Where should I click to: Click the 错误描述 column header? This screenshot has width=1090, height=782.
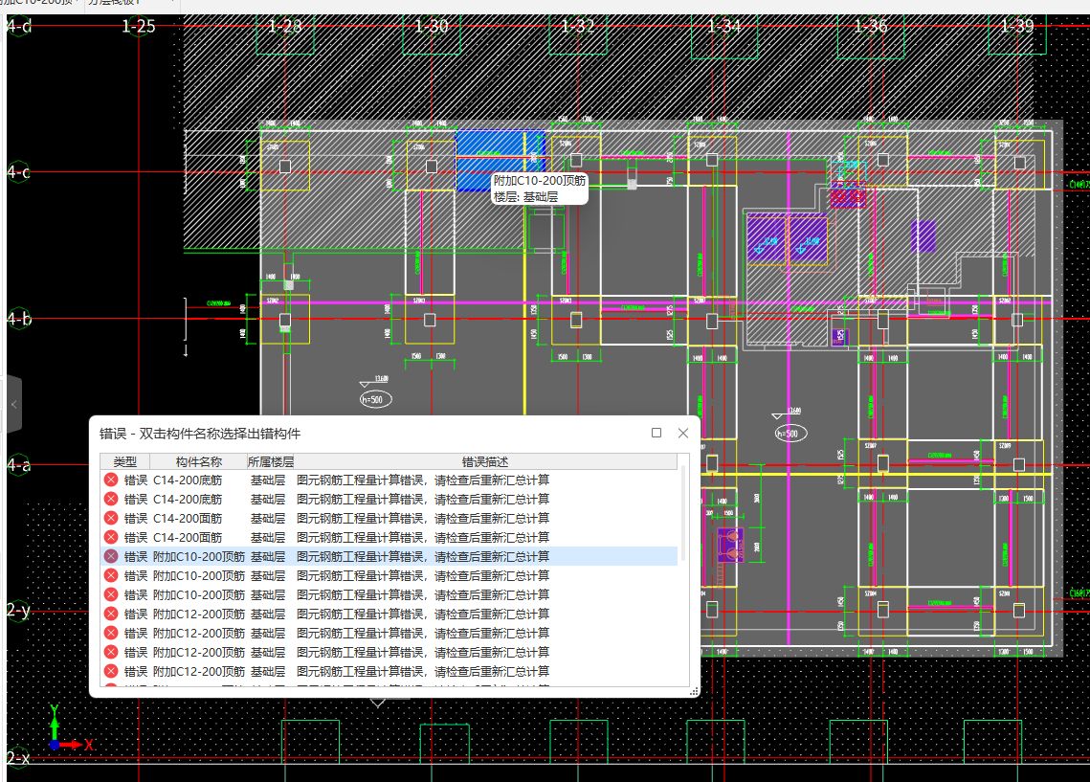485,461
